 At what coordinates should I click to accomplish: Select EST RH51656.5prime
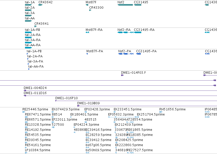[161, 112]
